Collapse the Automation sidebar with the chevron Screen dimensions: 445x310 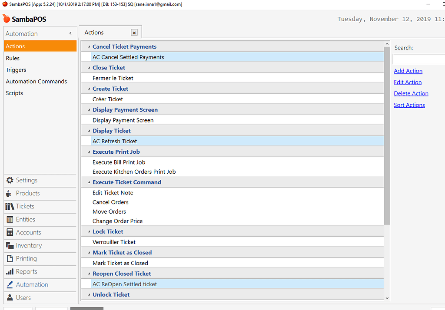click(70, 33)
